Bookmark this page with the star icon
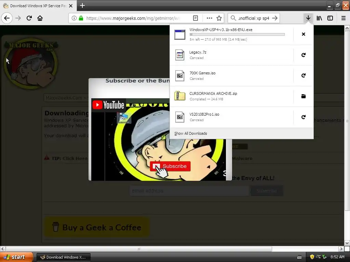350x262 pixels. pyautogui.click(x=219, y=18)
